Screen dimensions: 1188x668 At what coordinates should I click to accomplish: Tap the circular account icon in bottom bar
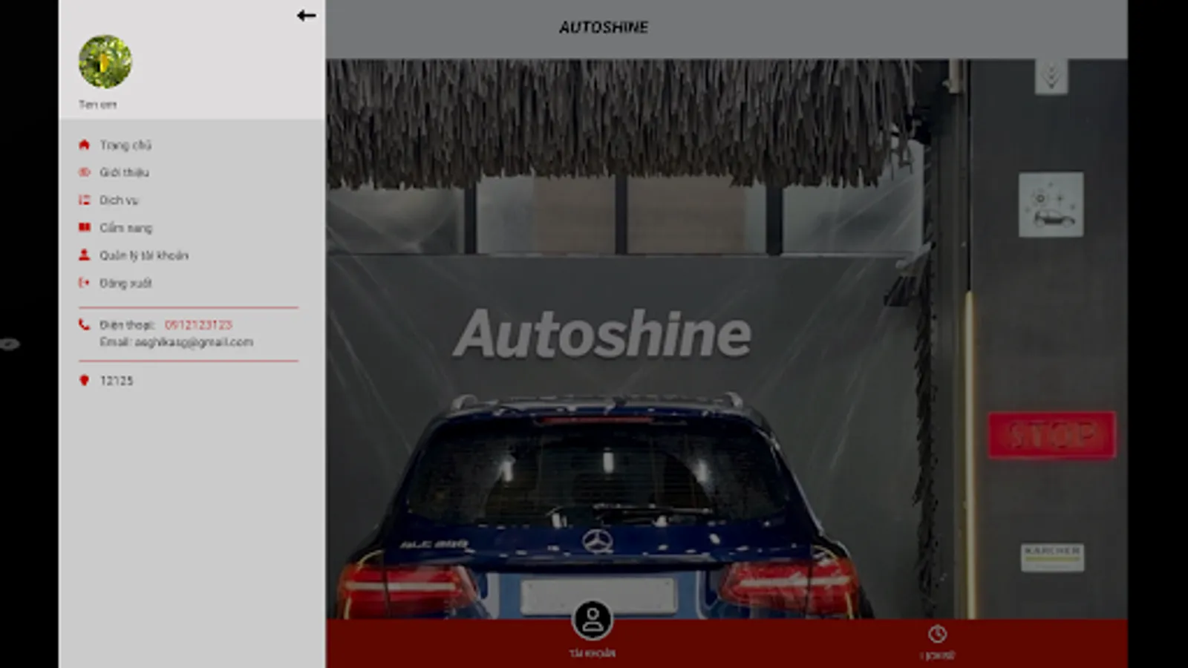(593, 620)
